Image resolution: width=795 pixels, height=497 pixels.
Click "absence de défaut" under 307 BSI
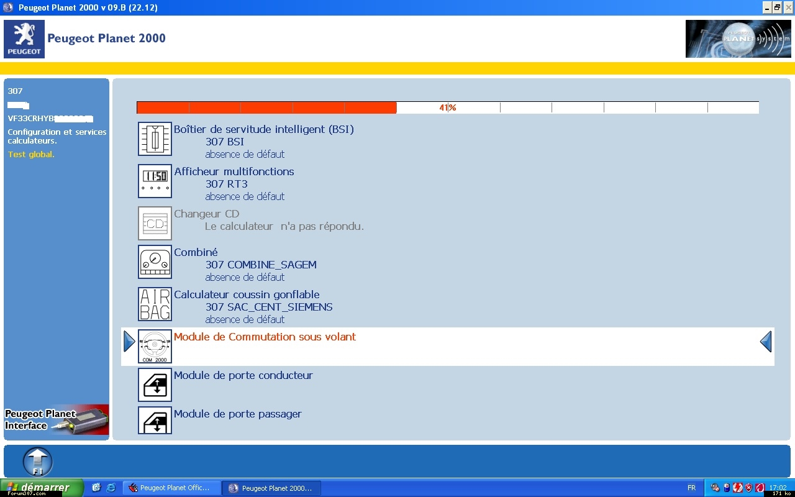click(245, 154)
